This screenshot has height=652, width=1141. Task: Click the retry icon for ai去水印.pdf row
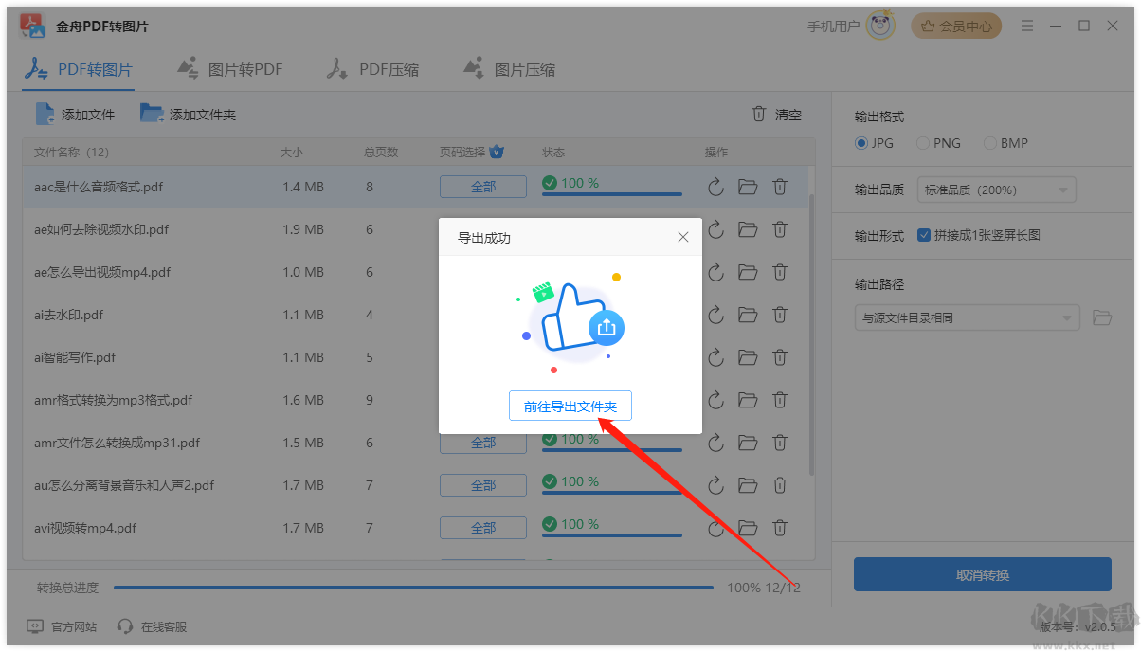click(715, 315)
